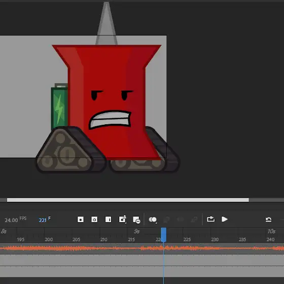The height and width of the screenshot is (284, 284).
Task: Play the timeline animation
Action: click(224, 219)
